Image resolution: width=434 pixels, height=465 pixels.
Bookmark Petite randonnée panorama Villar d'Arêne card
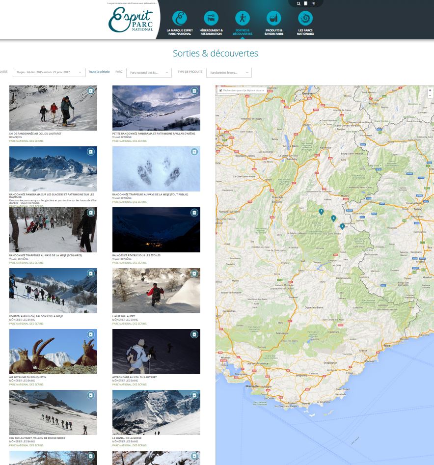point(194,91)
